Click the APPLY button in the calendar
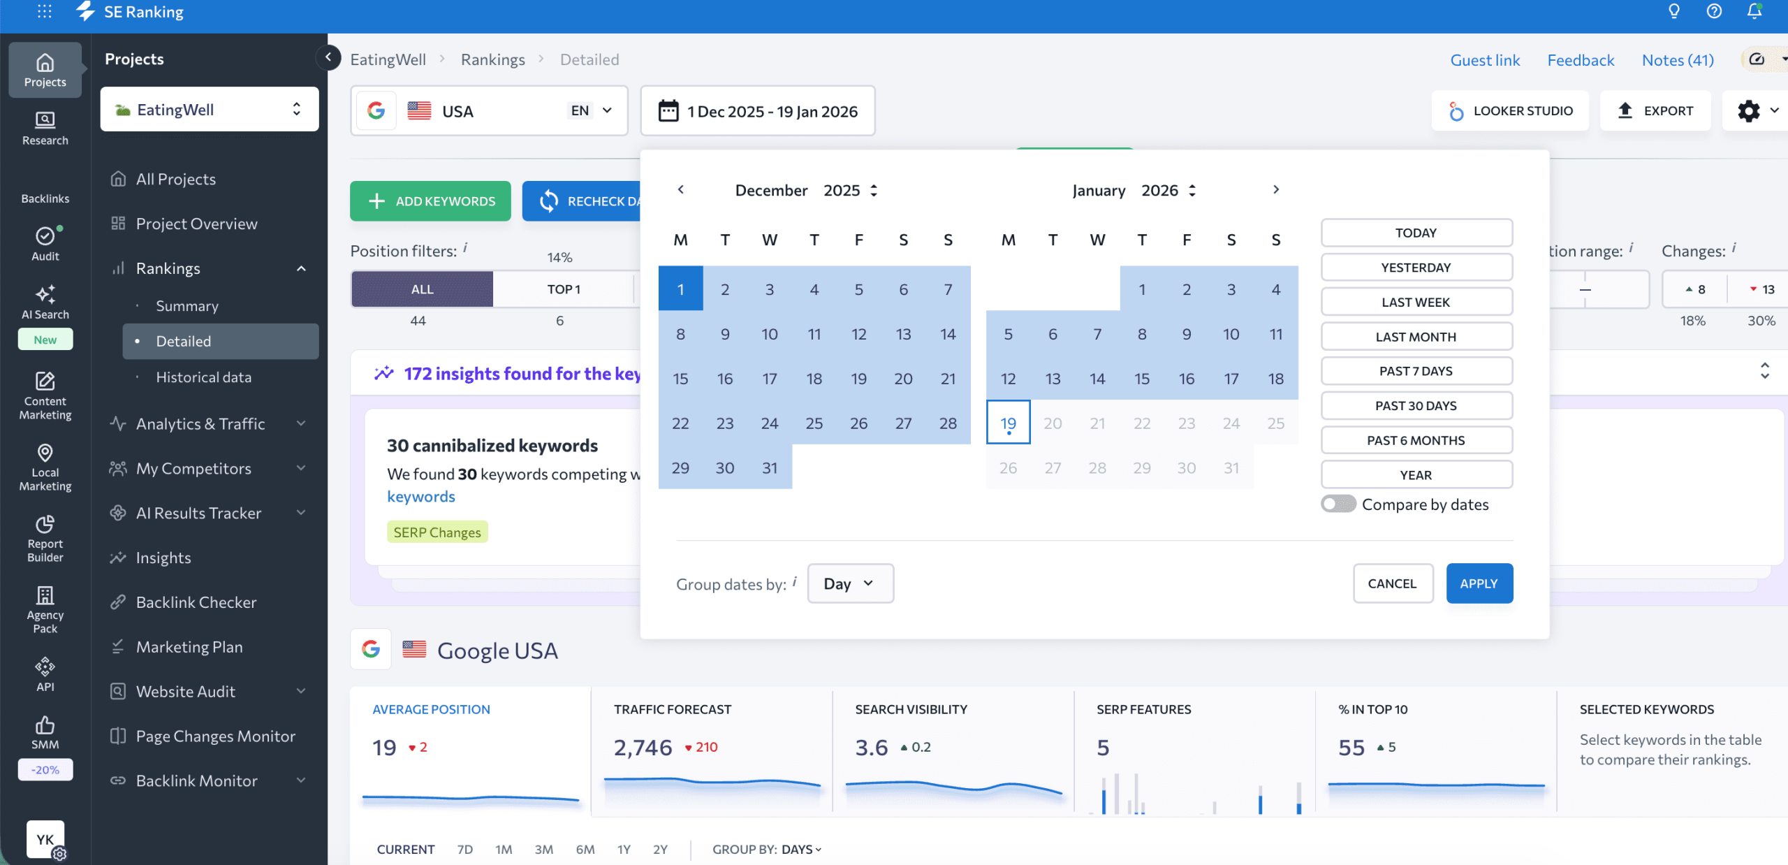Screen dimensions: 1788x865 tap(1479, 583)
